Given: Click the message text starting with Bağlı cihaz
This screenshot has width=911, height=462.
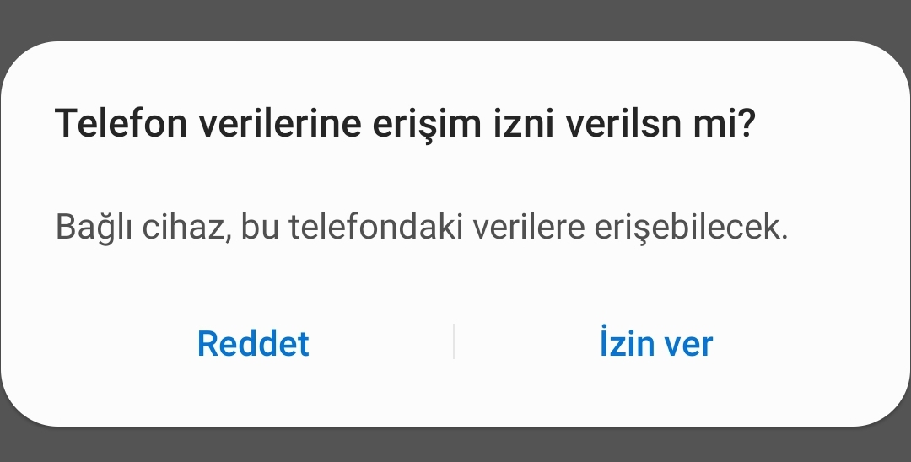Looking at the screenshot, I should point(422,227).
